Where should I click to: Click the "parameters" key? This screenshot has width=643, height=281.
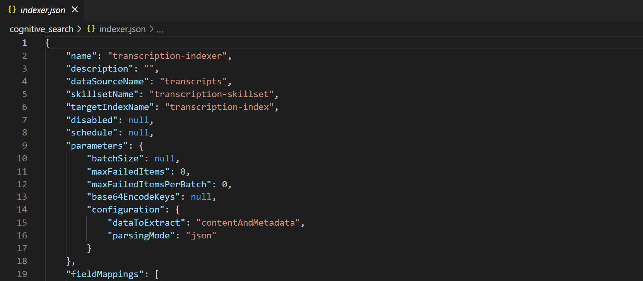(x=97, y=146)
